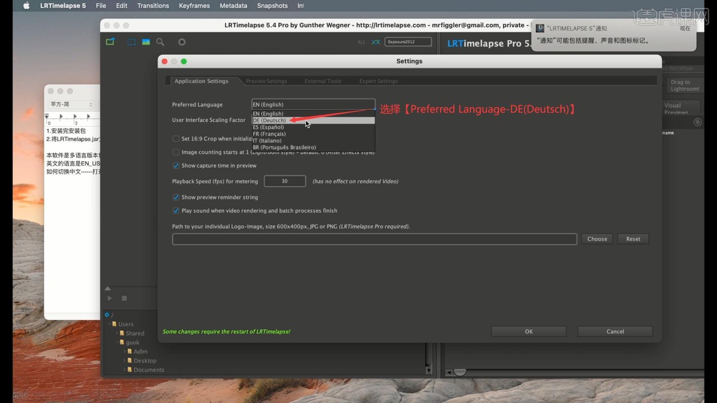The width and height of the screenshot is (717, 403).
Task: Click the Users folder icon
Action: click(x=114, y=324)
